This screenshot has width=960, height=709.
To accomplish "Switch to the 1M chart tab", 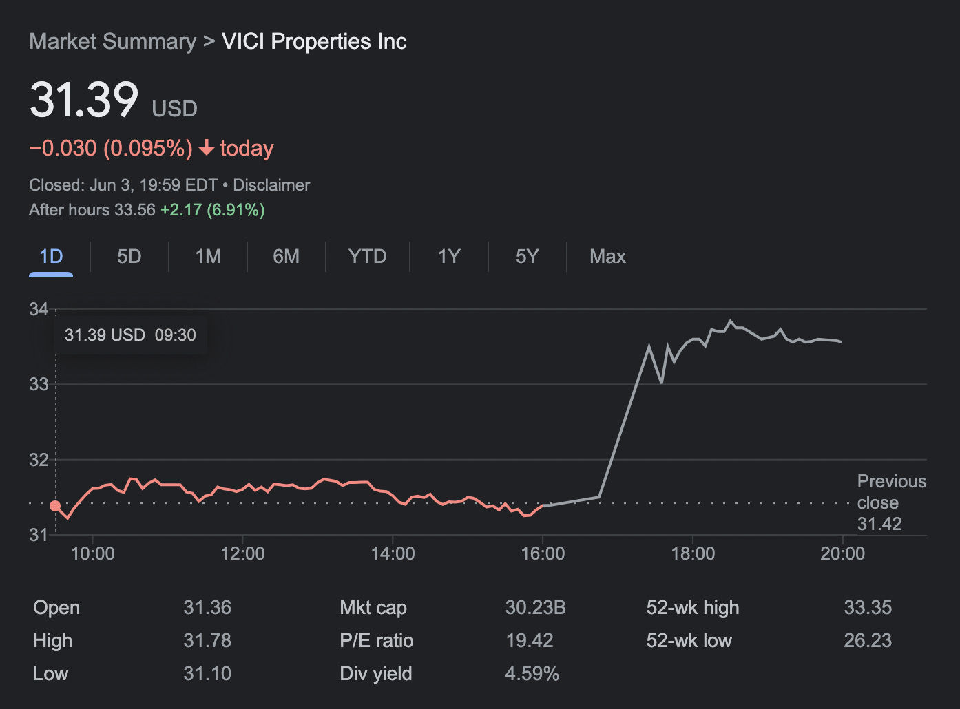I will click(207, 256).
